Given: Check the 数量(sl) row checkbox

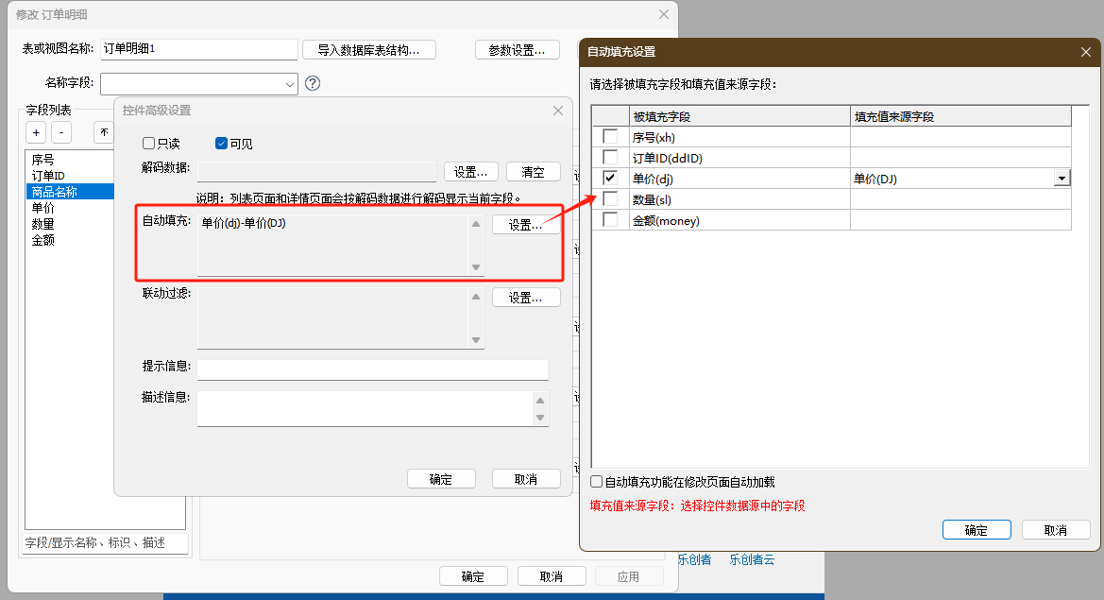Looking at the screenshot, I should coord(610,199).
